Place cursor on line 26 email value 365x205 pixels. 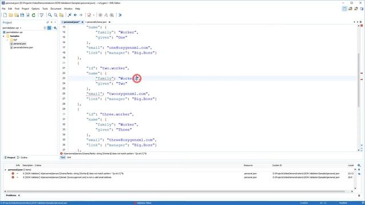click(128, 94)
